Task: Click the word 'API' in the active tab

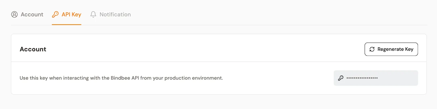Action: [x=66, y=14]
